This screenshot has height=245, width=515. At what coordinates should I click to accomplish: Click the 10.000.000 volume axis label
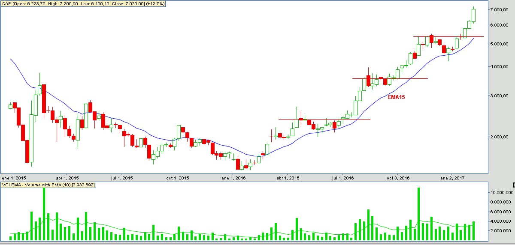tap(502, 193)
